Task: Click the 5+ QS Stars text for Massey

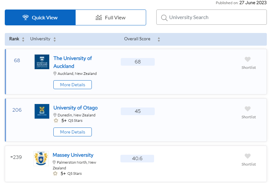Action: click(71, 173)
